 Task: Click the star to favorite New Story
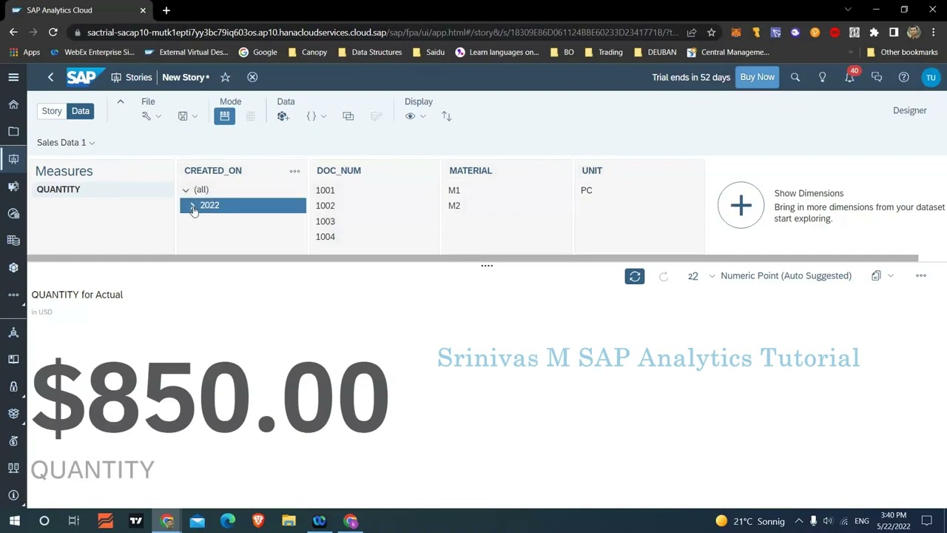tap(225, 77)
